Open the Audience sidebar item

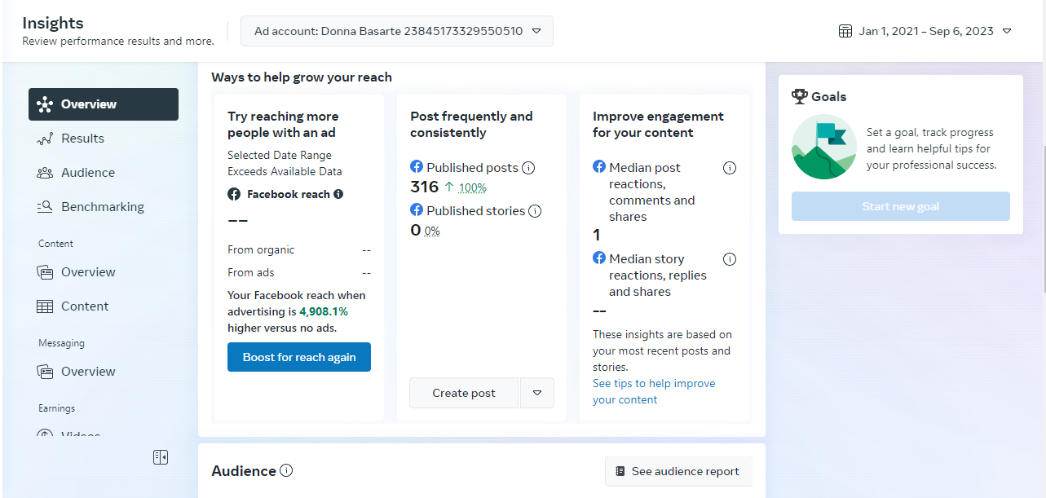pos(87,173)
